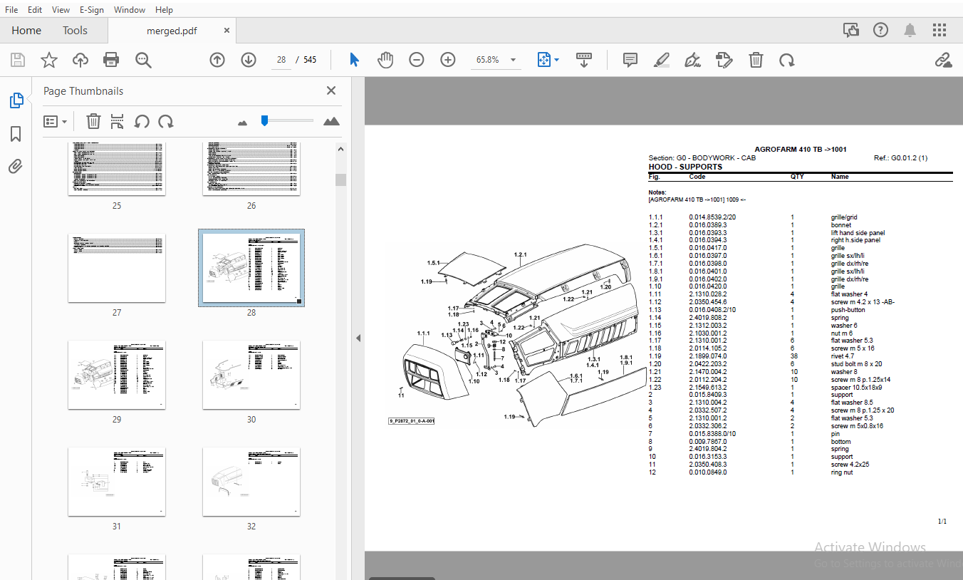Delete selected thumbnail pages trash icon
963x580 pixels.
[x=93, y=121]
